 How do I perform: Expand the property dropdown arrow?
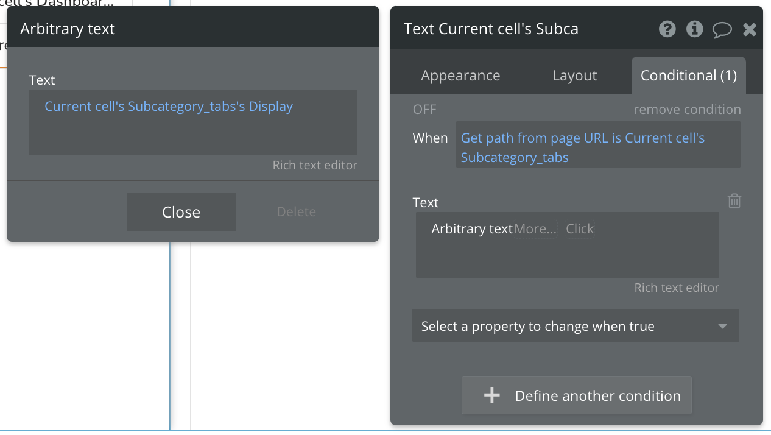click(723, 326)
